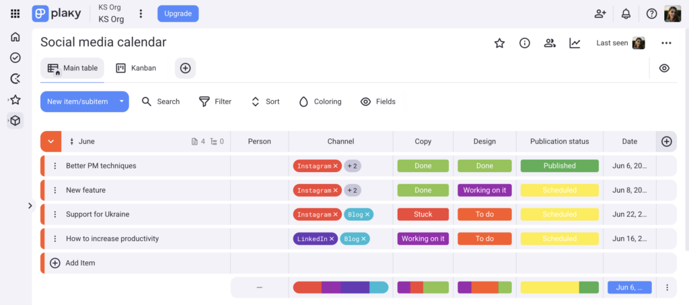Click the Upgrade button
The image size is (689, 305).
point(178,13)
